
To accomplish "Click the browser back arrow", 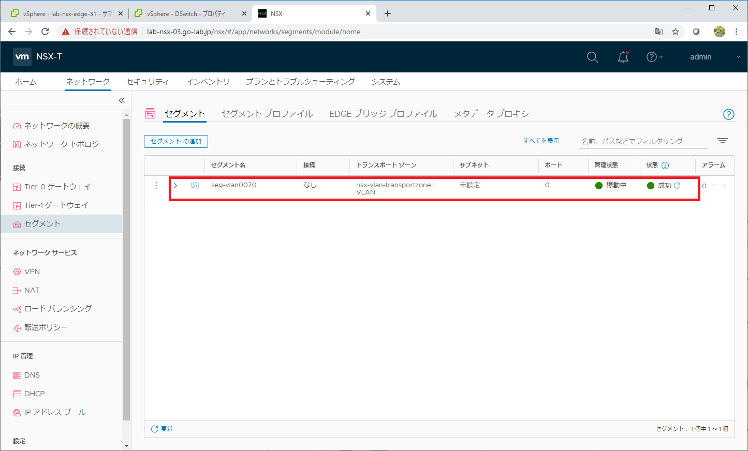I will click(x=12, y=32).
